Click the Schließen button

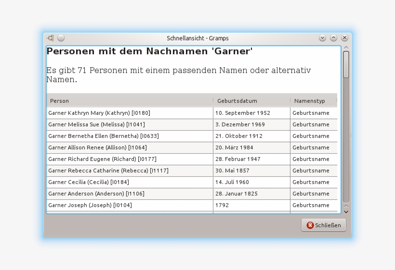point(324,225)
